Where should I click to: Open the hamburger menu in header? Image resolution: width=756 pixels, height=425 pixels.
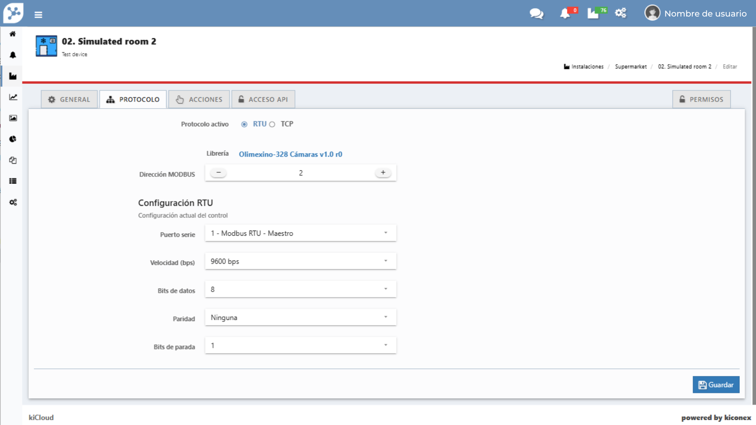[x=38, y=15]
